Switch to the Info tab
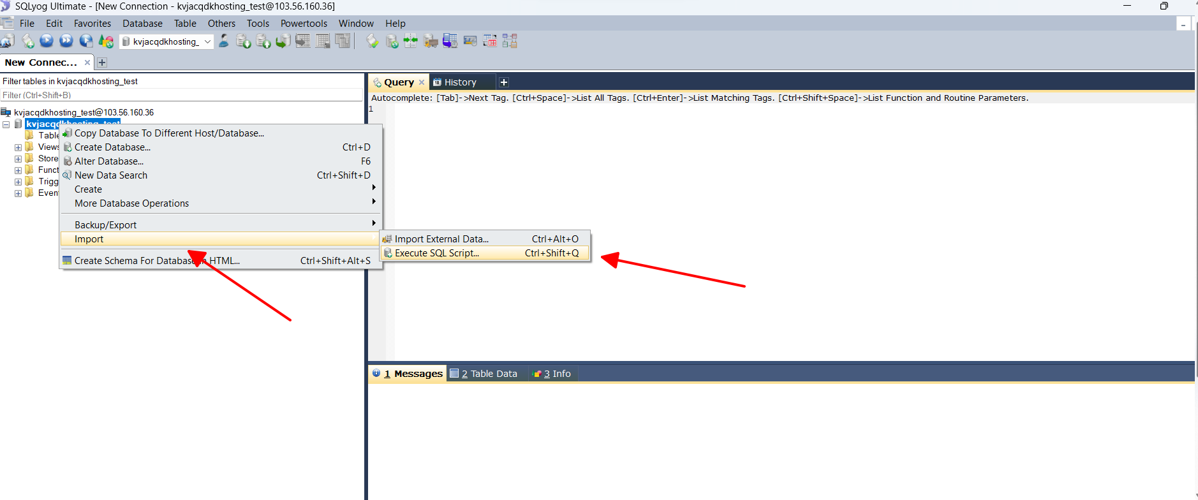The width and height of the screenshot is (1198, 500). click(x=552, y=374)
